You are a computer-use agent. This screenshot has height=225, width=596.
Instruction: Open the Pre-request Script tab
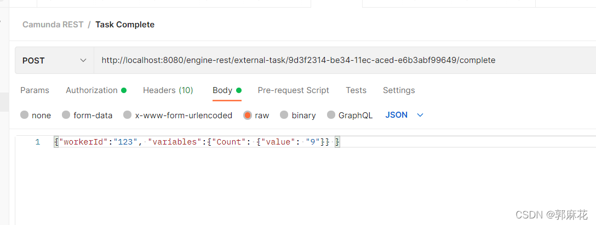(294, 90)
